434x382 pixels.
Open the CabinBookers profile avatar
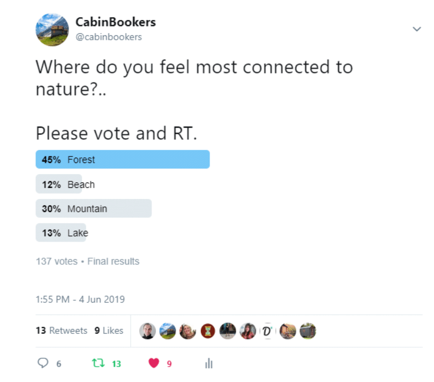tap(52, 30)
